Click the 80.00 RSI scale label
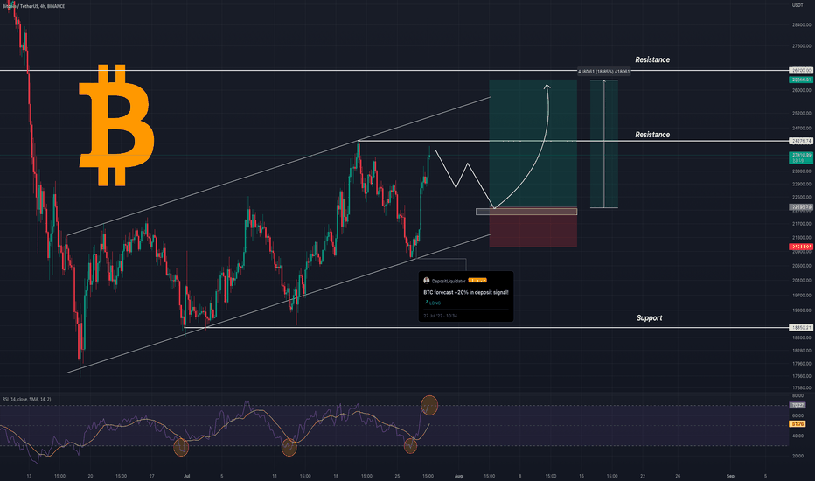The image size is (815, 481). pos(798,395)
